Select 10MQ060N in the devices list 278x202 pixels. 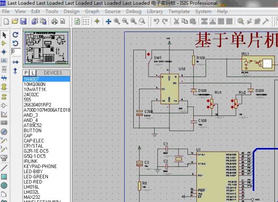tap(47, 84)
